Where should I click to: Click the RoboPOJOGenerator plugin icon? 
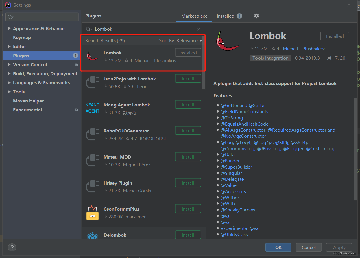click(93, 134)
